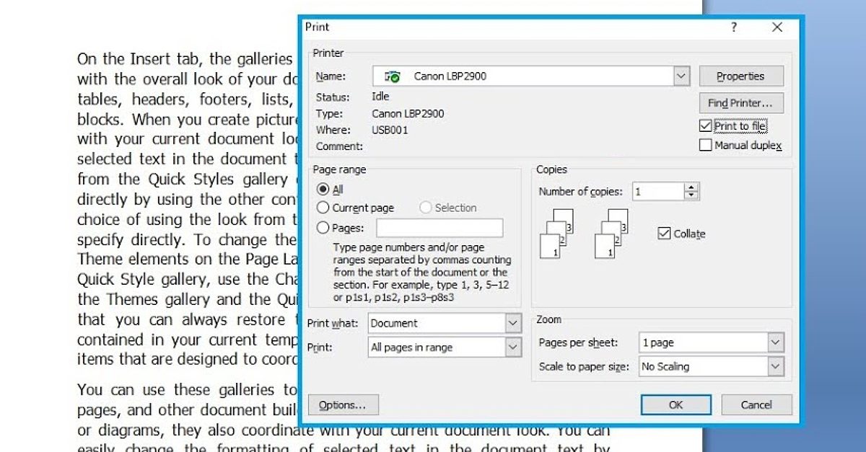Change Pages per sheet via its dropdown
The image size is (866, 452).
pos(776,342)
